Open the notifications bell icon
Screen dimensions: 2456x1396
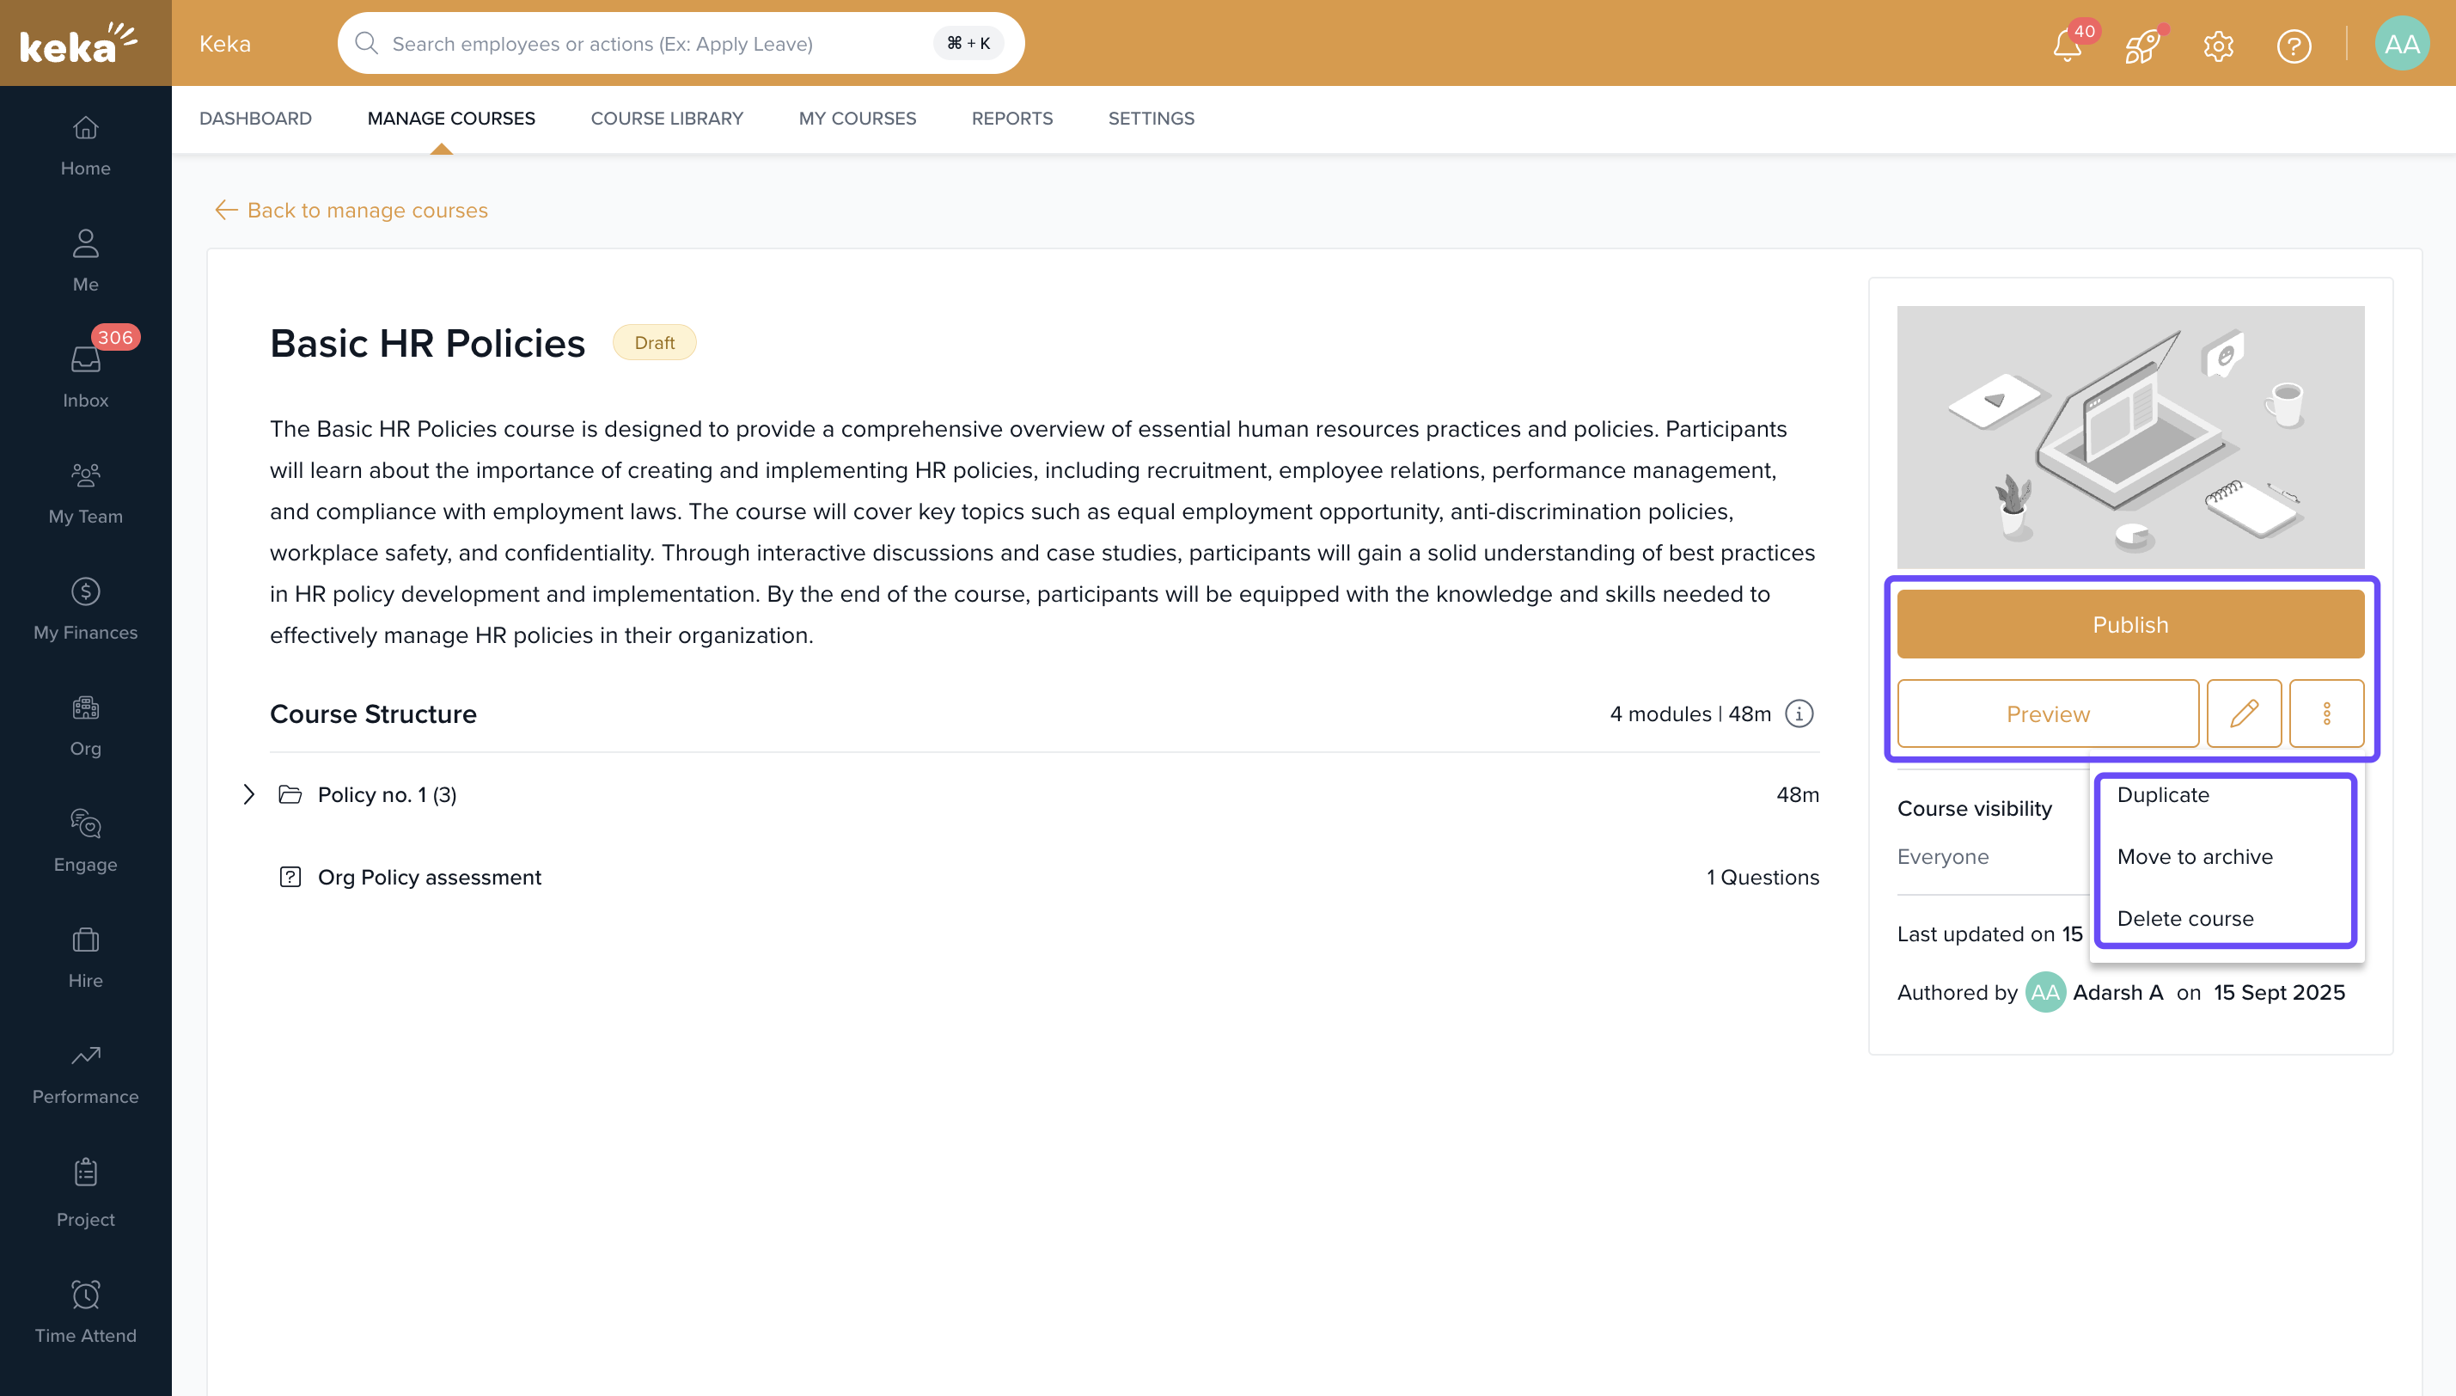(x=2066, y=45)
